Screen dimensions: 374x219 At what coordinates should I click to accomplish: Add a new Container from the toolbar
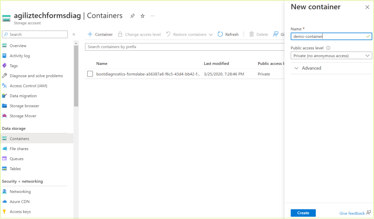pos(100,34)
